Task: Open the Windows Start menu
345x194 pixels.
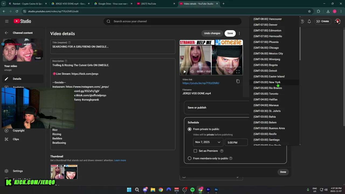Action: pos(129,190)
